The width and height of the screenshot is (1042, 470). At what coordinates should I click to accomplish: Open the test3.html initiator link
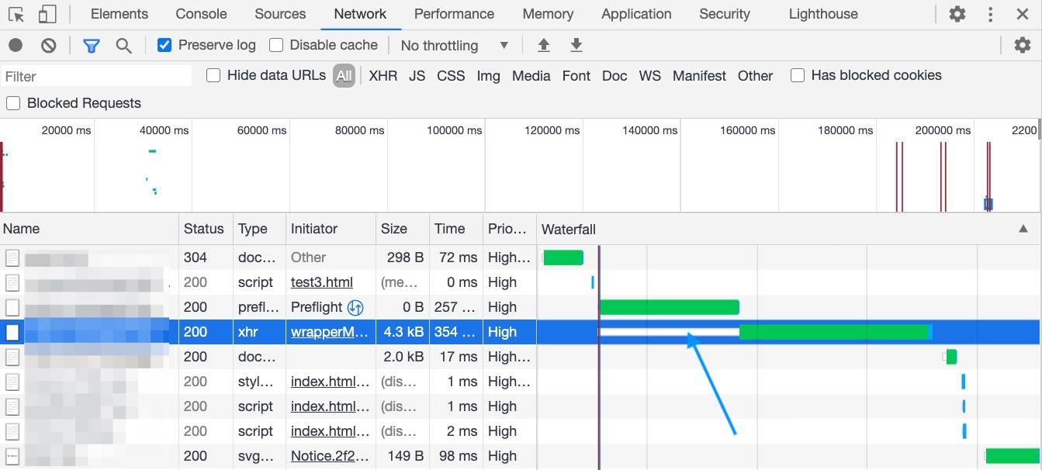322,282
